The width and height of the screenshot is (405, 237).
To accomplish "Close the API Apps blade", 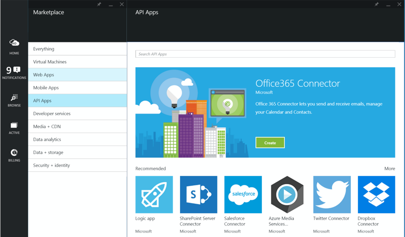I will coord(399,4).
